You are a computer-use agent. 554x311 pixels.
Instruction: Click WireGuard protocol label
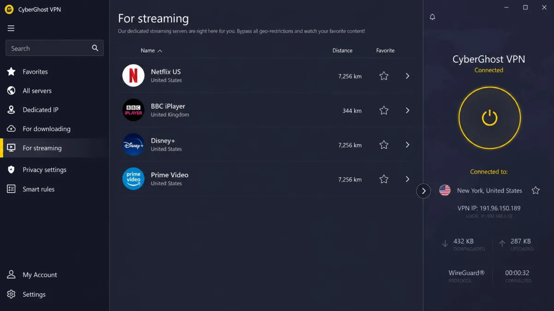[466, 273]
